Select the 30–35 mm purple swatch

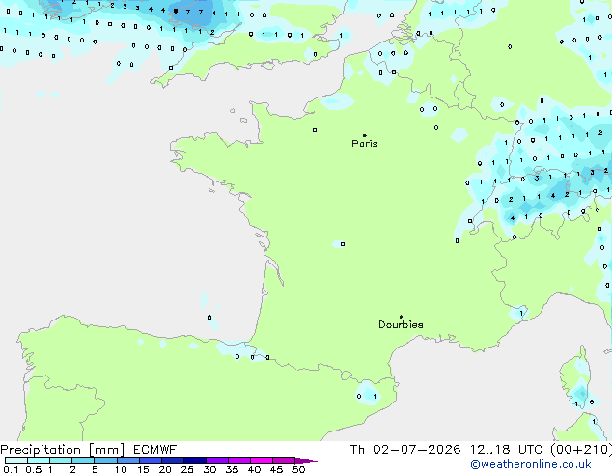point(216,460)
